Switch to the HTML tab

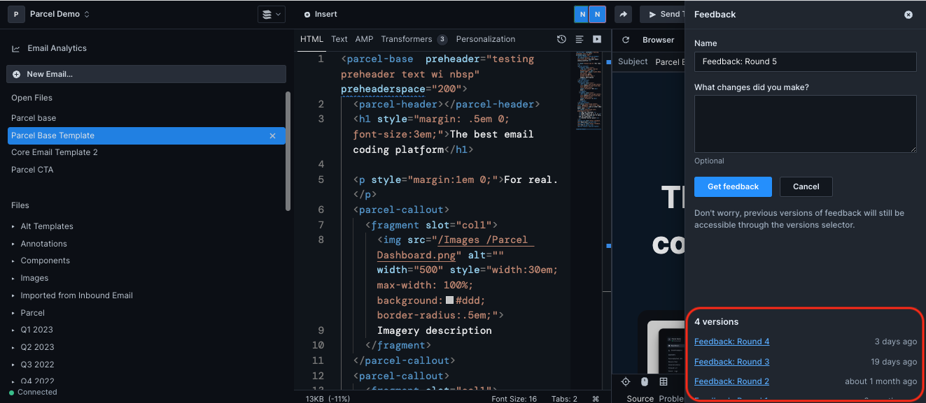pyautogui.click(x=311, y=39)
